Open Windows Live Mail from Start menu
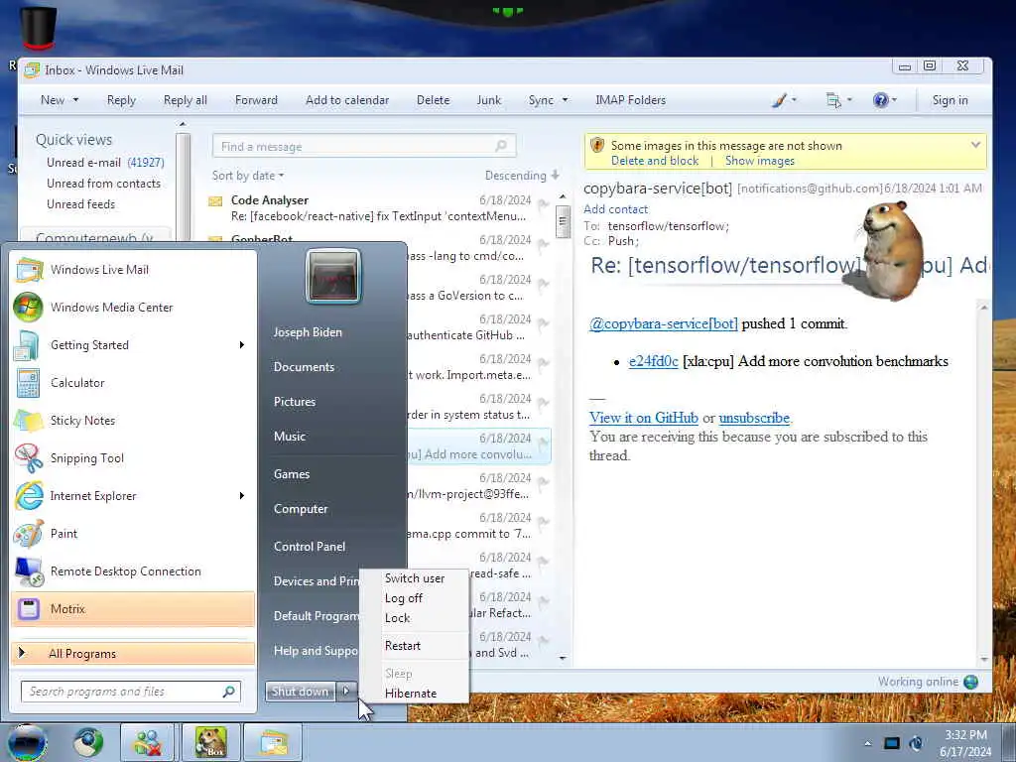1016x762 pixels. [133, 270]
